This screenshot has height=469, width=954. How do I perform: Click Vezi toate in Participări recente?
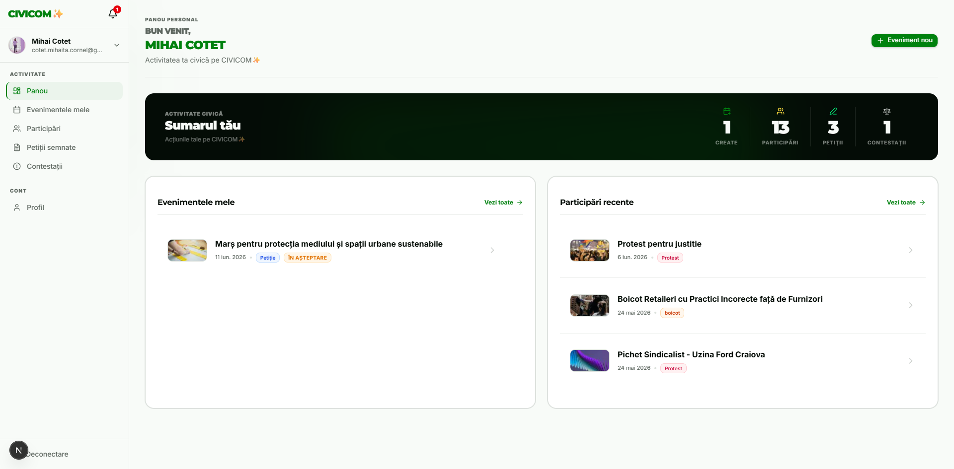pos(906,202)
